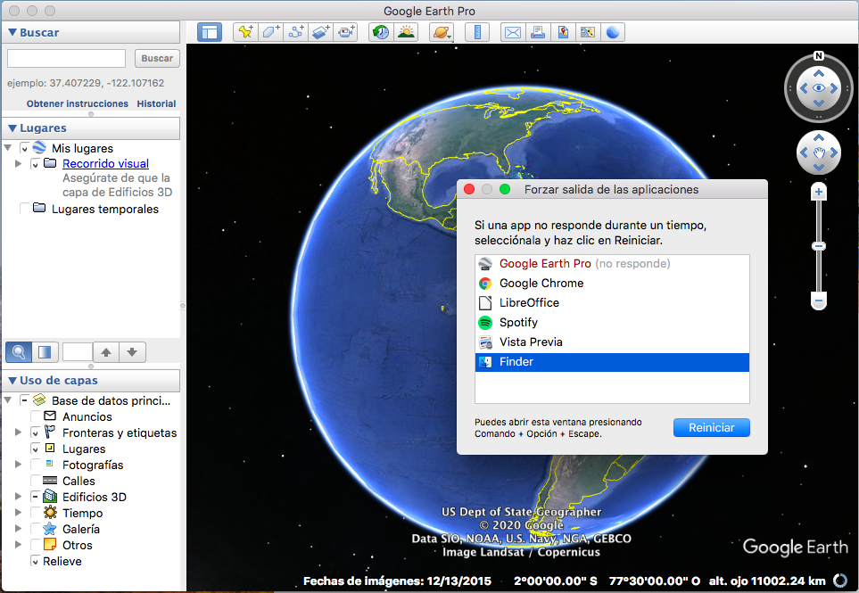Click the email envelope toolbar icon

tap(513, 32)
